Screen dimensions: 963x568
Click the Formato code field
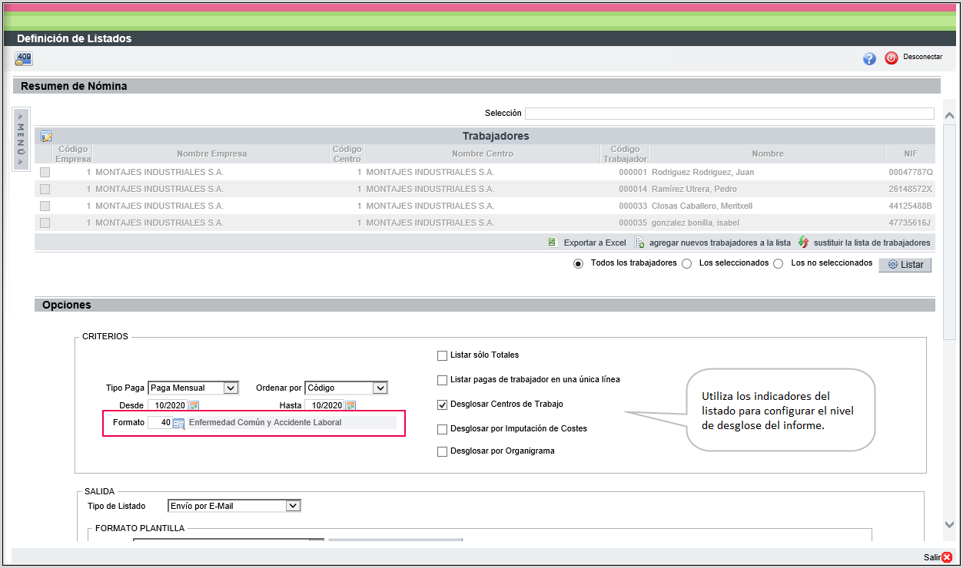point(160,423)
